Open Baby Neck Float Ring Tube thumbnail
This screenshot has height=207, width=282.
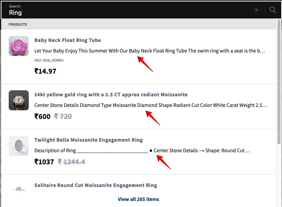click(19, 46)
